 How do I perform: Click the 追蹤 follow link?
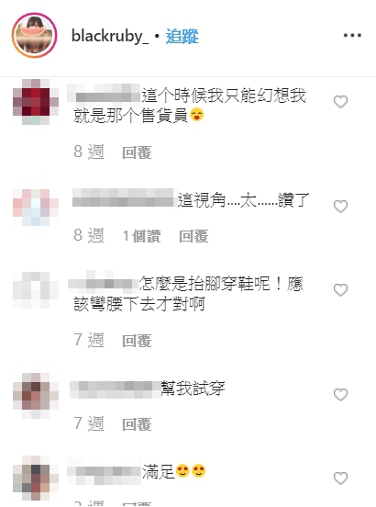[182, 36]
